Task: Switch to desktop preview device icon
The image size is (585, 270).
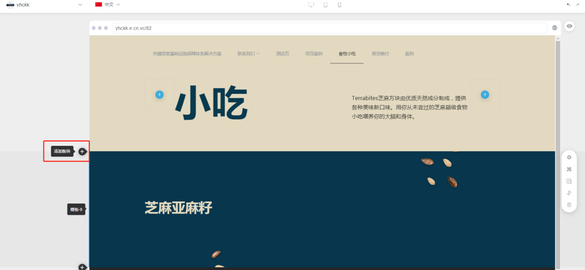Action: click(311, 5)
